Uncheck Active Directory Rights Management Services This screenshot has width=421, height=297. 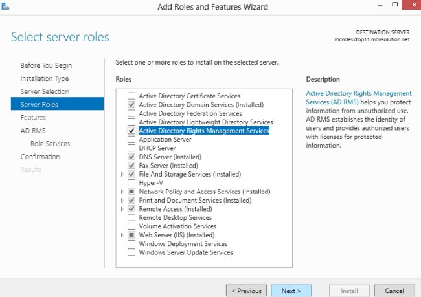click(x=132, y=131)
